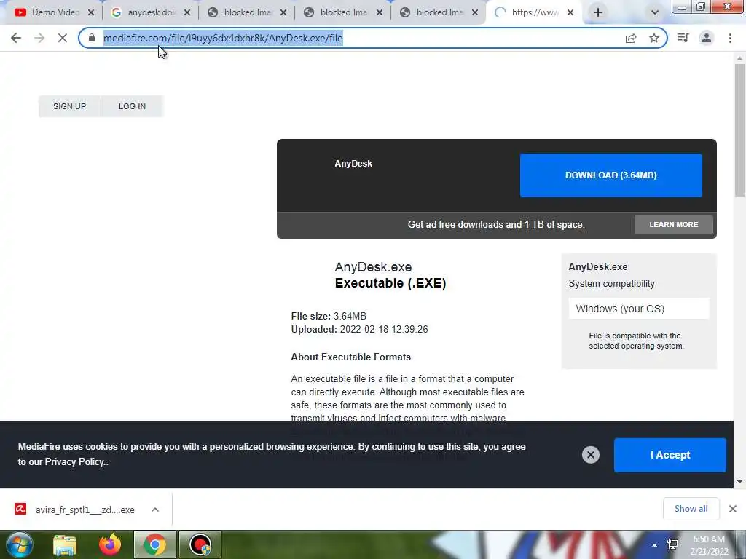Click the AnyDesk.exe file name heading

tap(373, 267)
